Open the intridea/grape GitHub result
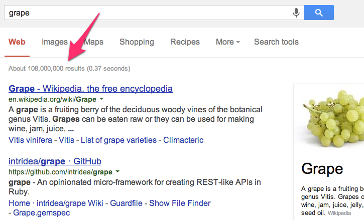The width and height of the screenshot is (364, 220). point(55,161)
